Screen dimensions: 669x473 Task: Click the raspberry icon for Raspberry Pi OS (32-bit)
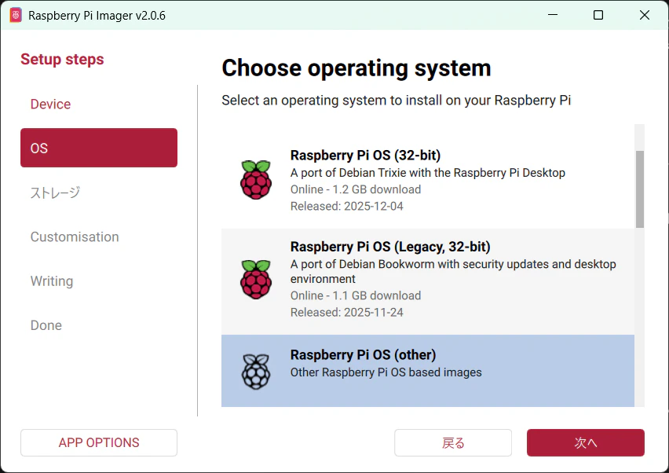[x=256, y=180]
